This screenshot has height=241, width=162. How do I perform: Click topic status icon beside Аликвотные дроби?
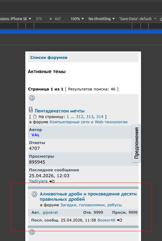point(34,194)
